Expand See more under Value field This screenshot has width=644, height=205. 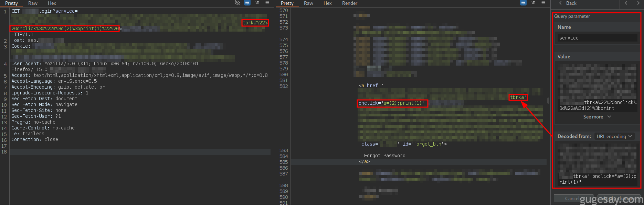597,117
